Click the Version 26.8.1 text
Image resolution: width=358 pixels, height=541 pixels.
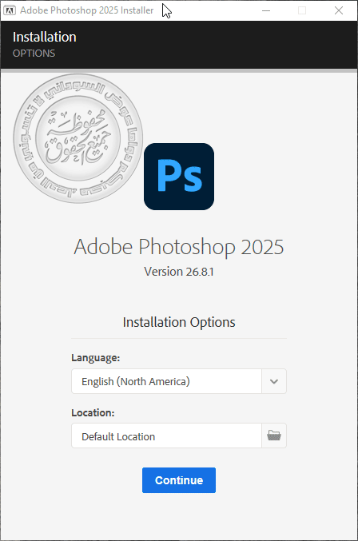tap(179, 272)
